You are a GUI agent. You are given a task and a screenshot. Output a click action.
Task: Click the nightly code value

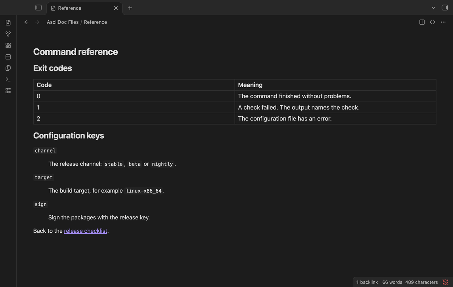tap(162, 164)
